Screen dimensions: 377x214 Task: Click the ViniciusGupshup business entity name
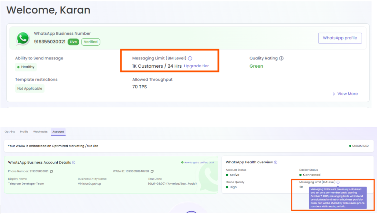90,184
